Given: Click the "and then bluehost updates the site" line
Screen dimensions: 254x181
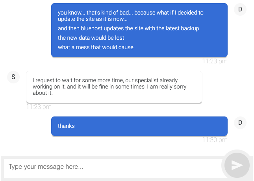Looking at the screenshot, I should pos(128,28).
